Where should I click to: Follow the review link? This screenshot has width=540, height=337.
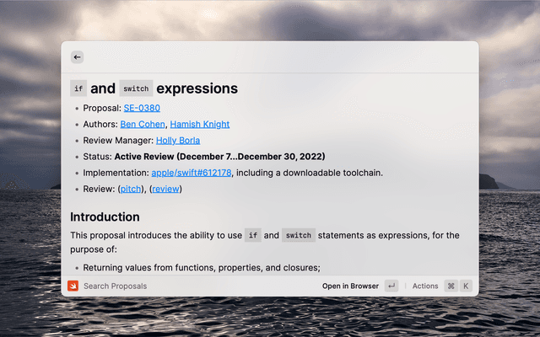[x=165, y=189]
